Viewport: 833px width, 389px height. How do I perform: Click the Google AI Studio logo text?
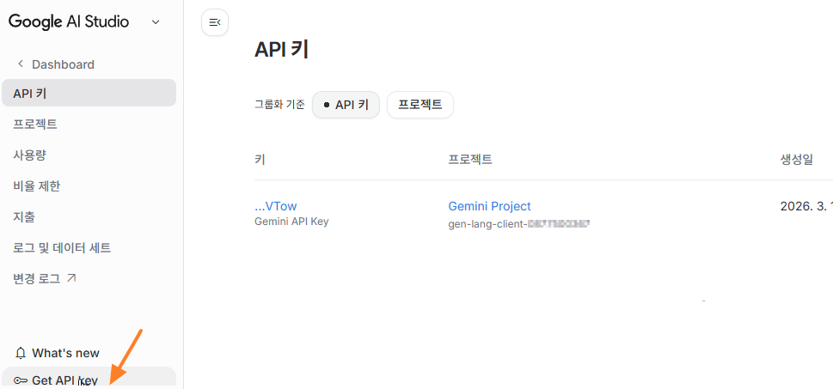[69, 21]
